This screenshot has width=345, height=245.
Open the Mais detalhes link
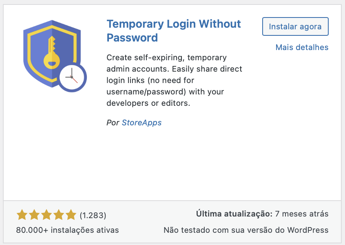point(302,47)
